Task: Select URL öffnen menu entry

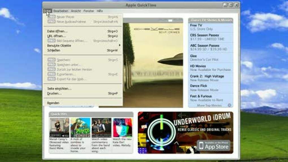Action: pos(57,36)
